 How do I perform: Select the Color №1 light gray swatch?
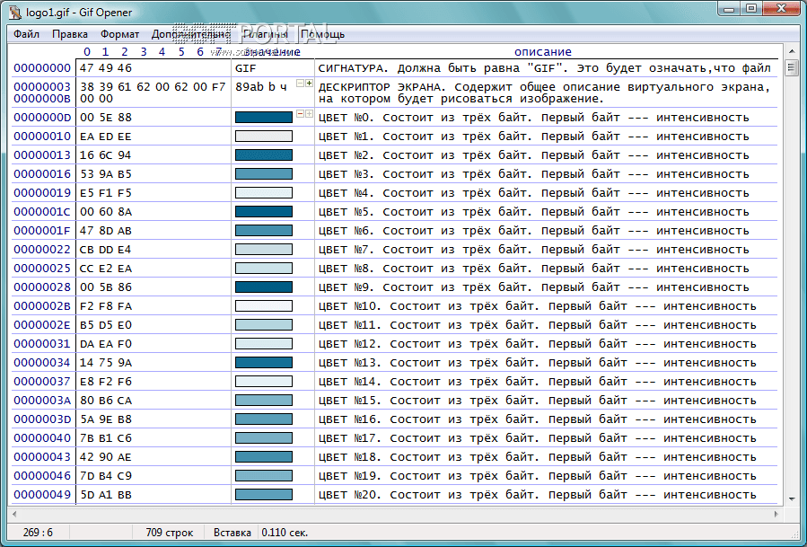pyautogui.click(x=263, y=137)
